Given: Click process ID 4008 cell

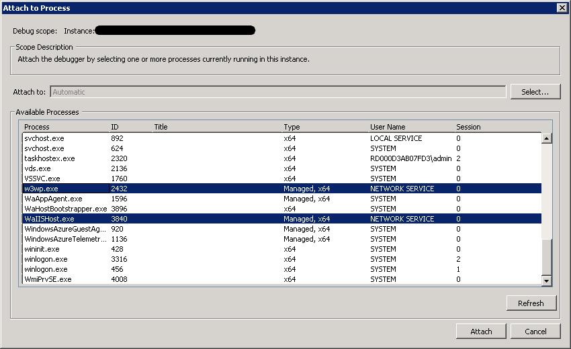Looking at the screenshot, I should 119,279.
